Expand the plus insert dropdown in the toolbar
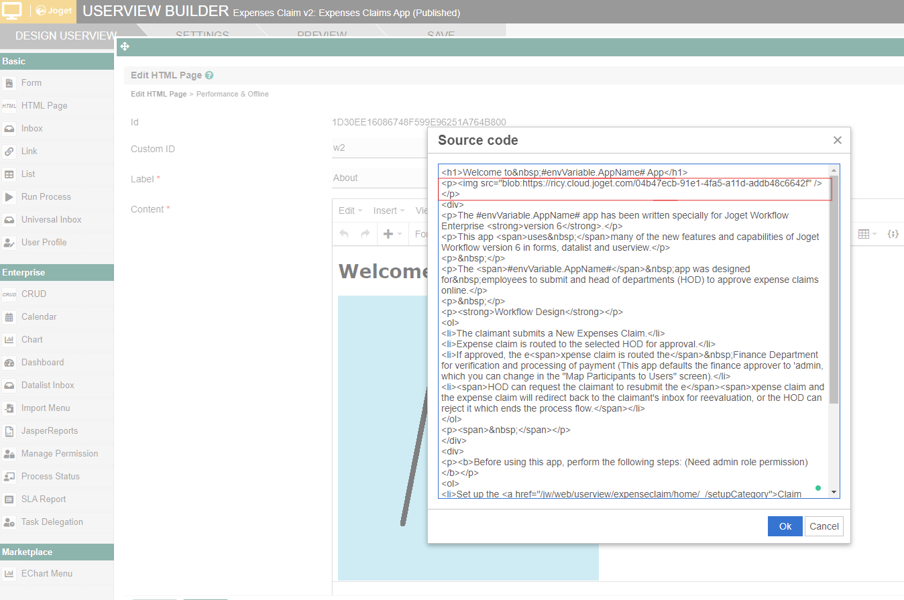This screenshot has width=904, height=600. 392,234
